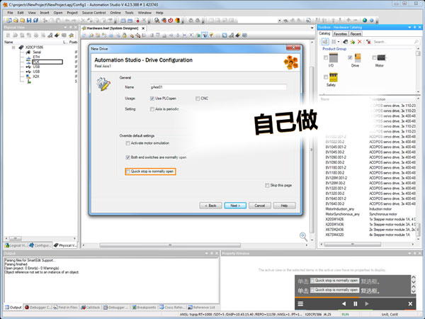
Task: Click Cancel in the New Drive dialog
Action: coord(260,206)
